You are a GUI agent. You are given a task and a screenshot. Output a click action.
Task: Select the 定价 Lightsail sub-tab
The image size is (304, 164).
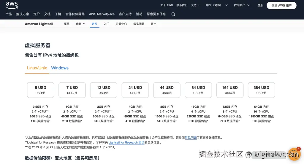(94, 24)
